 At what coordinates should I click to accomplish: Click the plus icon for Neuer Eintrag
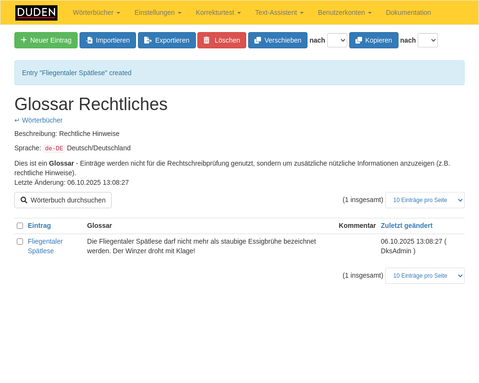tap(23, 40)
